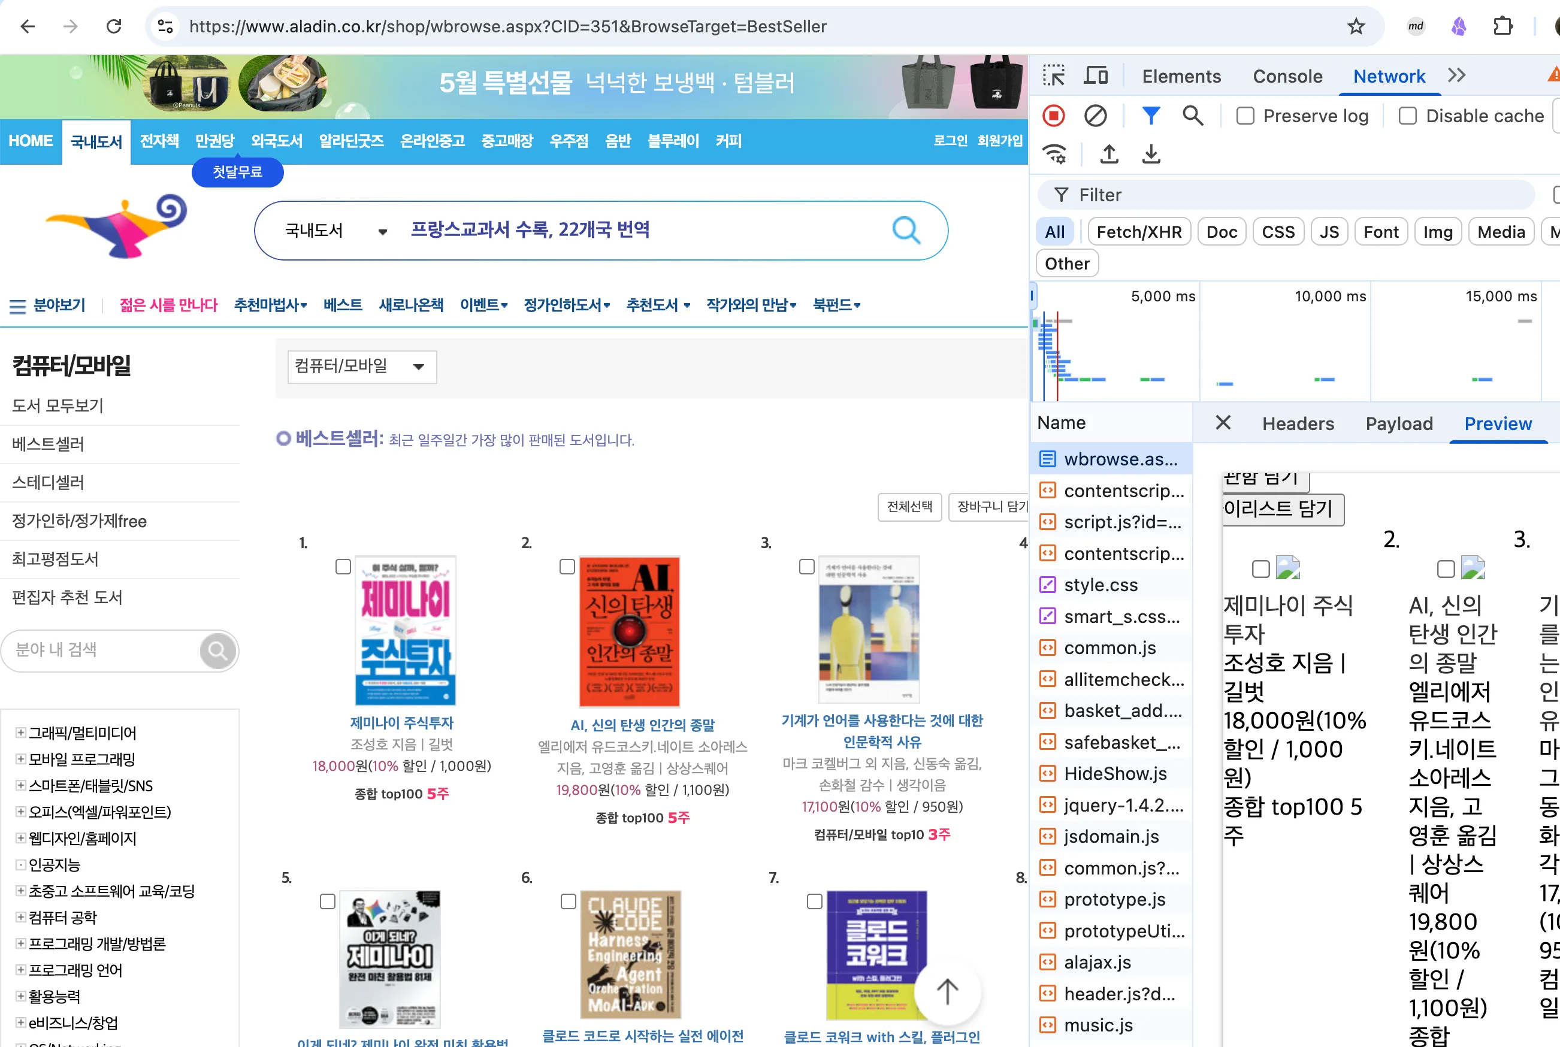
Task: Click the Aladin search magnifier icon
Action: pyautogui.click(x=906, y=231)
